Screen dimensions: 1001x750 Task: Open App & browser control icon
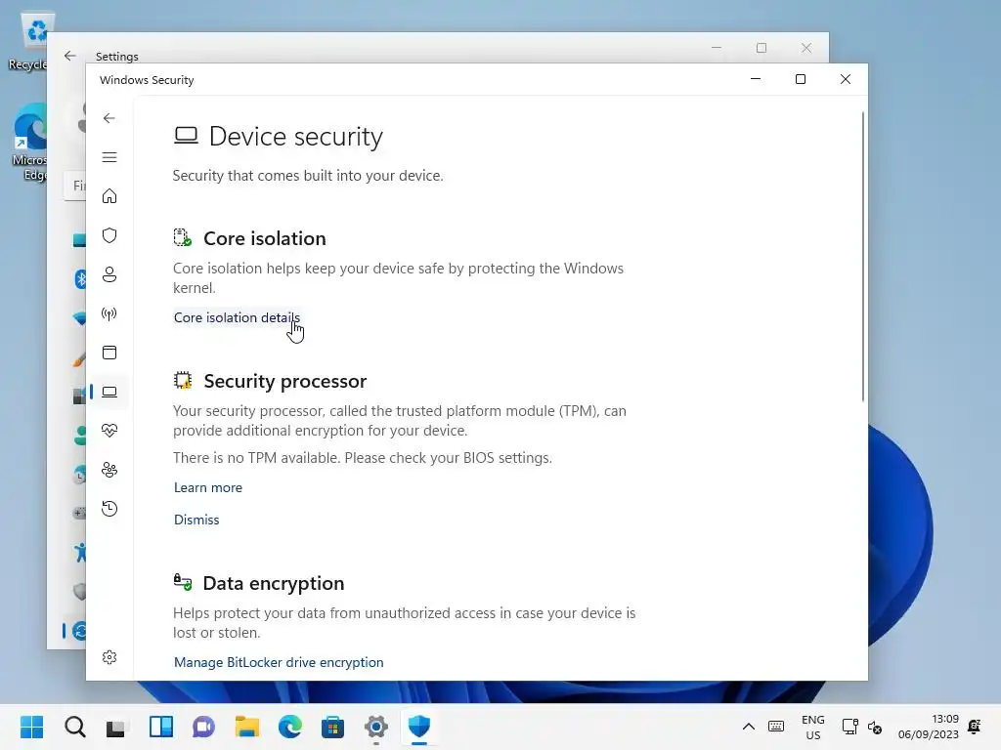pyautogui.click(x=109, y=353)
